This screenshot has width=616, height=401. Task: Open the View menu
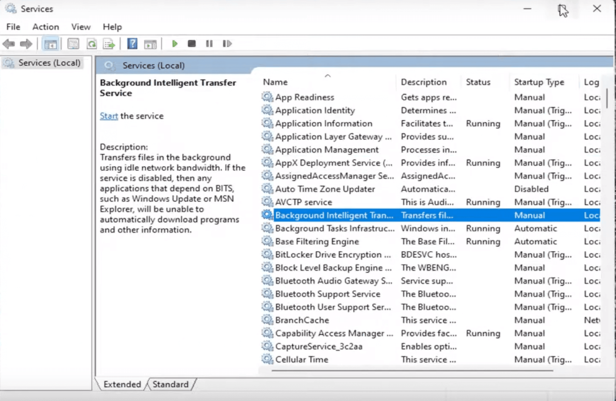coord(80,27)
